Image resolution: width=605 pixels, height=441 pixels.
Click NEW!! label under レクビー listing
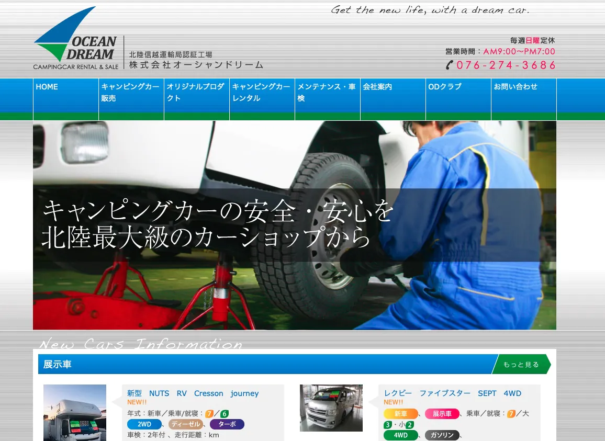[x=393, y=402]
